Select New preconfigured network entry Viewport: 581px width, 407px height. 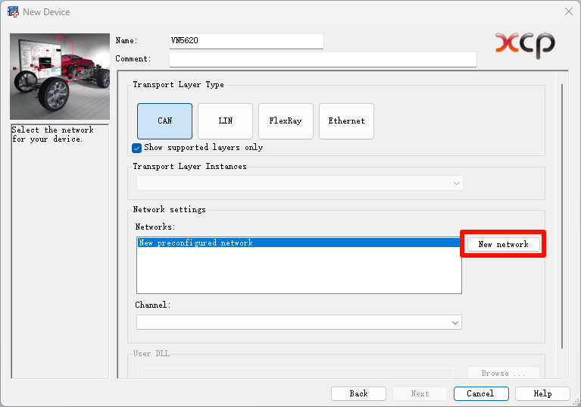[196, 243]
